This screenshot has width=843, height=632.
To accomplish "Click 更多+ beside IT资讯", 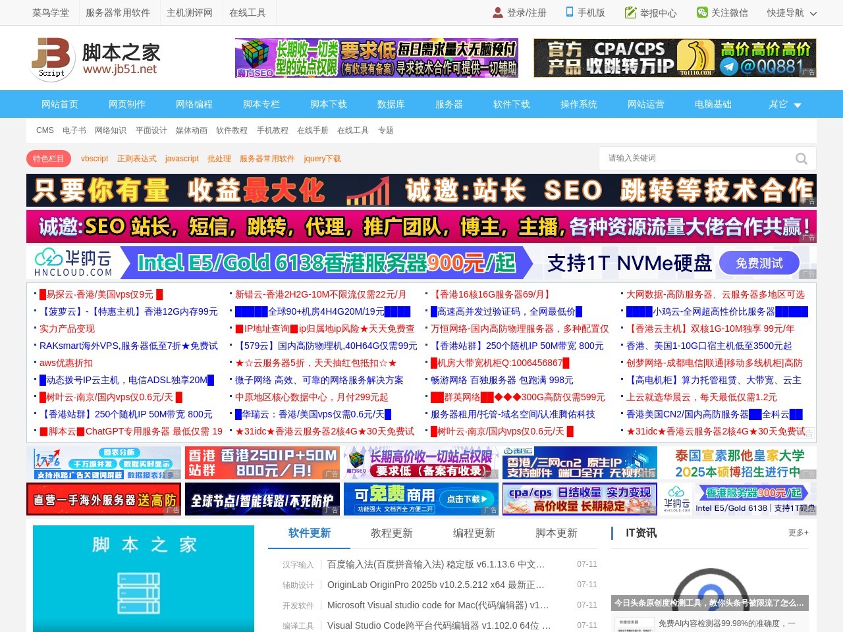I will pyautogui.click(x=798, y=533).
